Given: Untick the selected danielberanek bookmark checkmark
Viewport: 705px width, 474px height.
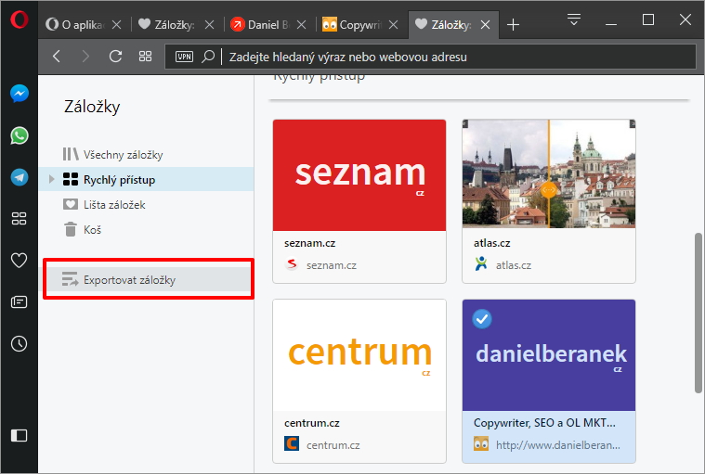Looking at the screenshot, I should coord(482,319).
